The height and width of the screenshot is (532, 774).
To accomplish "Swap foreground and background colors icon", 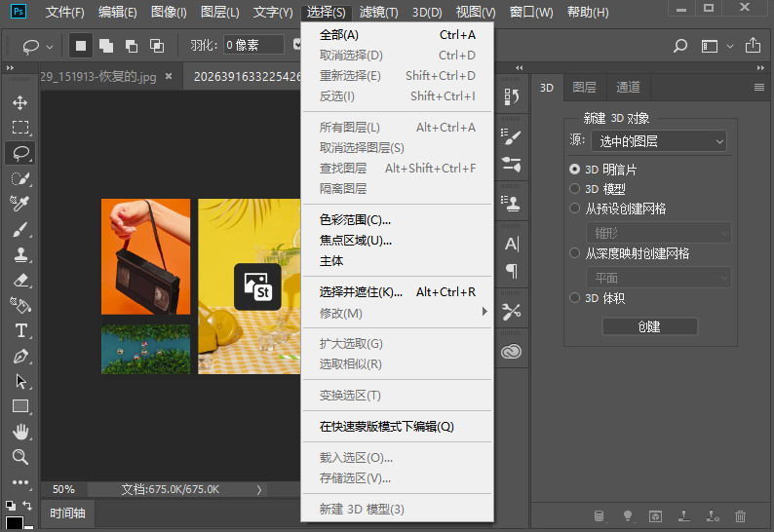I will (27, 506).
